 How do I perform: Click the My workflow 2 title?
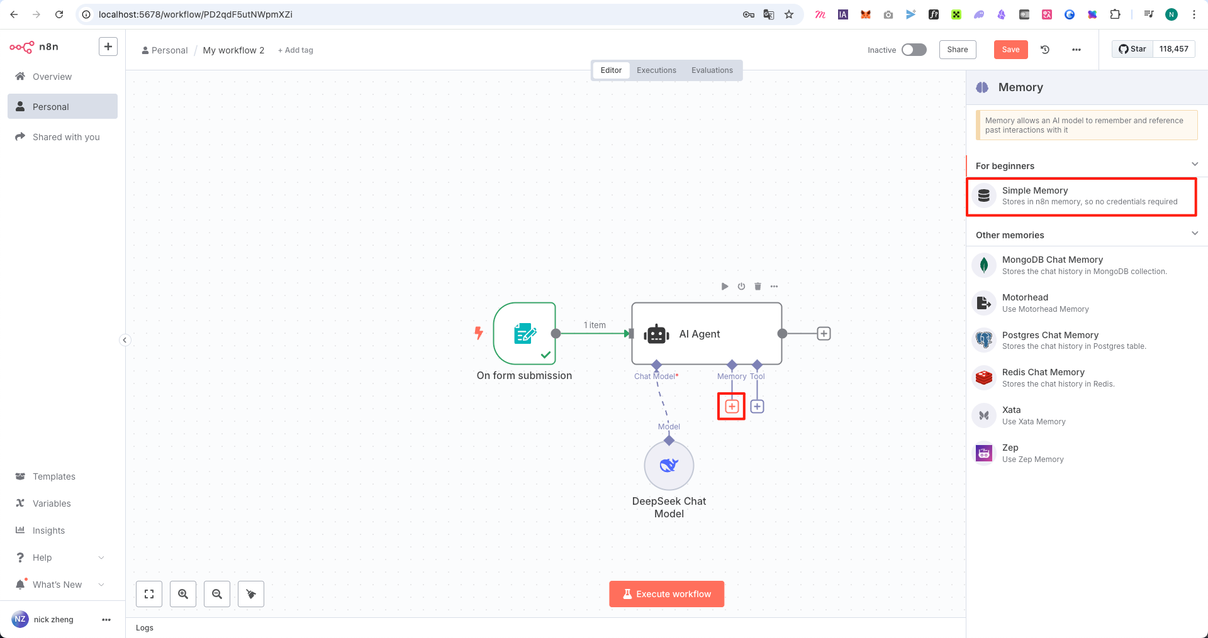click(233, 50)
